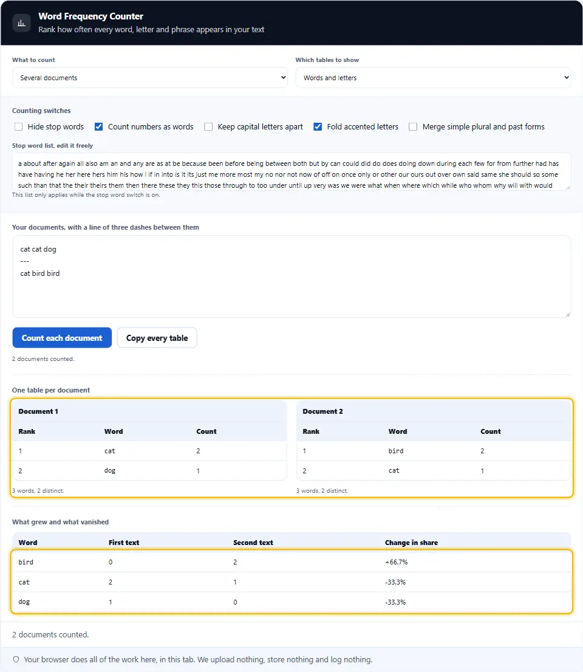Click the Second text column header

(x=253, y=543)
